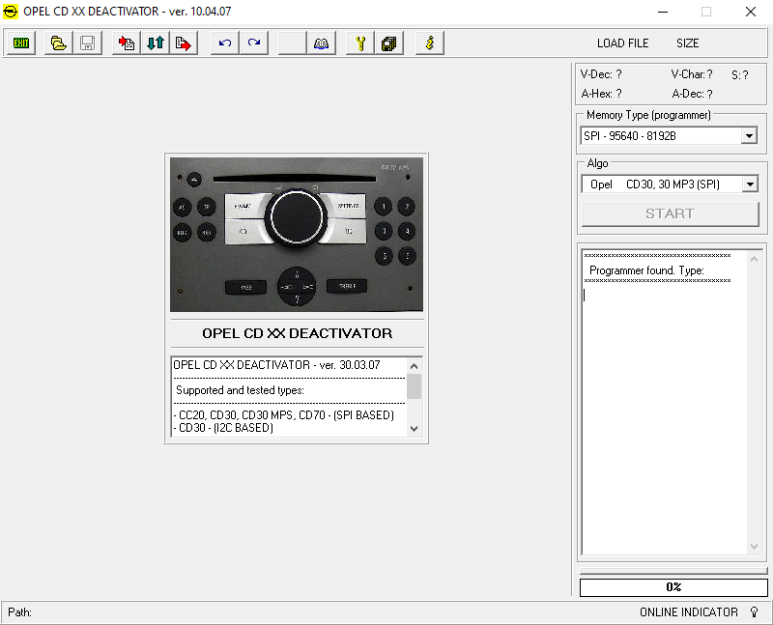Click the OPEL CD XX DEACTIVATOR heading
Viewport: 773px width, 625px height.
(x=298, y=333)
